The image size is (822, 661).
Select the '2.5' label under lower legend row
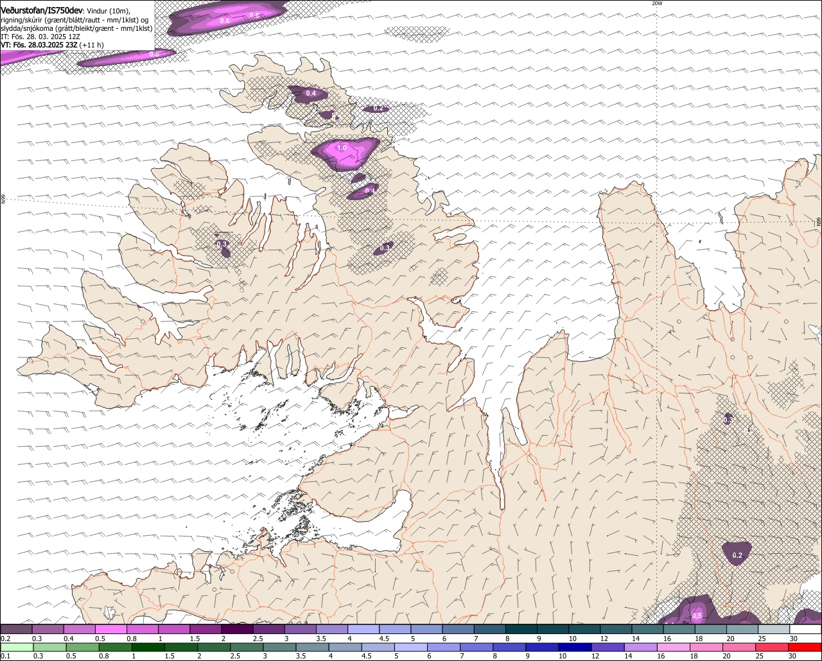[x=236, y=657]
